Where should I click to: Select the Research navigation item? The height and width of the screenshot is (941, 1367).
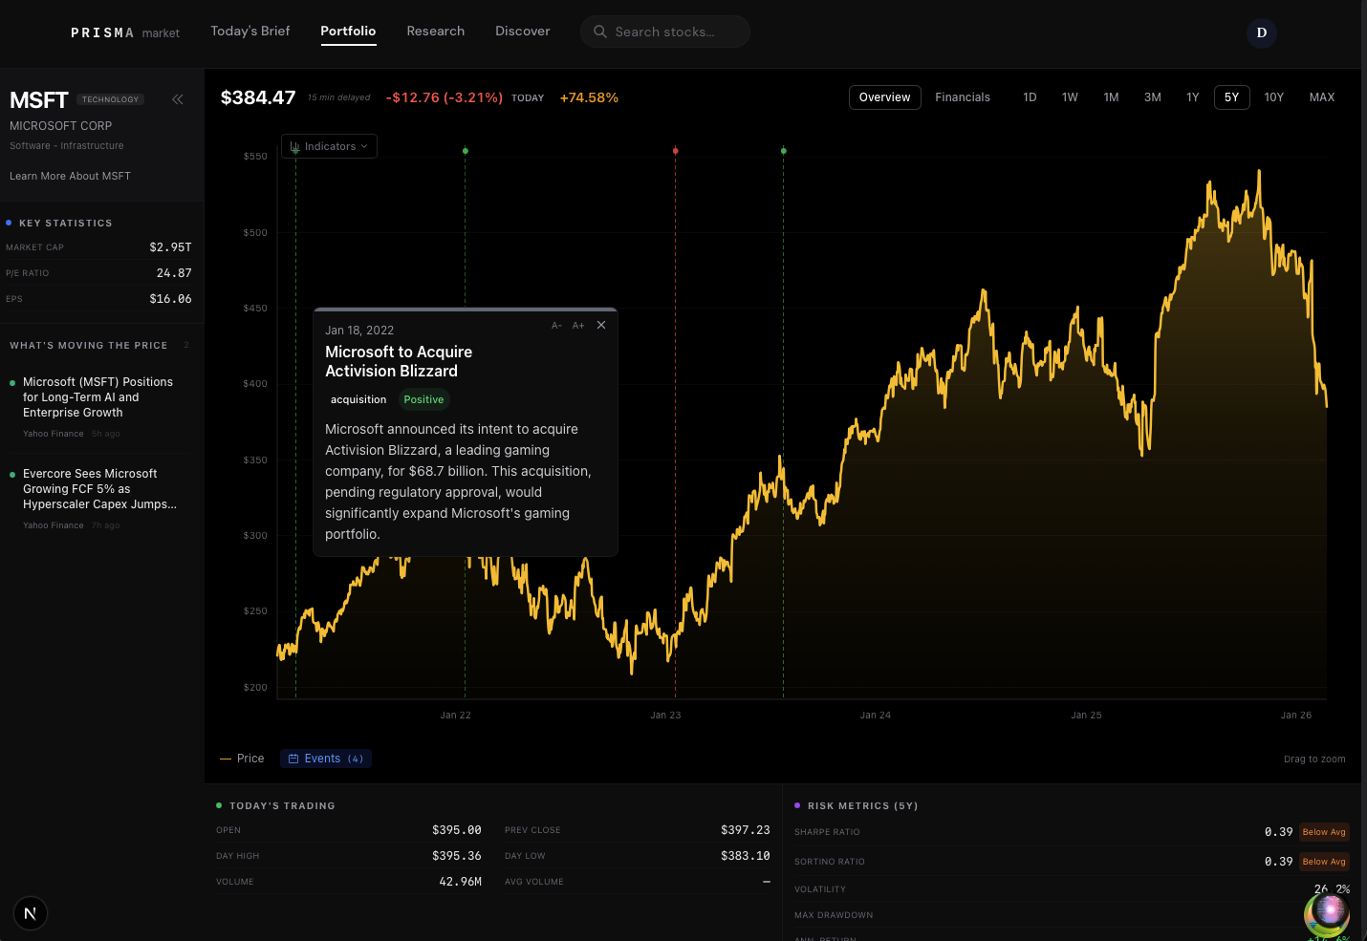click(x=435, y=31)
